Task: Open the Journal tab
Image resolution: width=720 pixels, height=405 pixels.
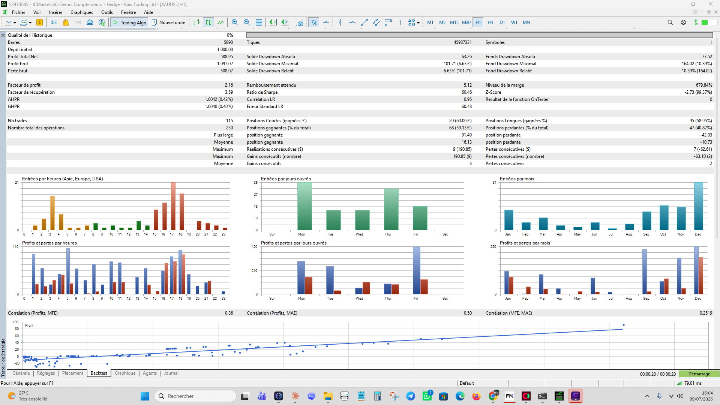Action: pos(171,373)
